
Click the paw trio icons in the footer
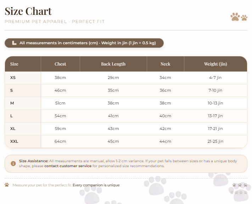pyautogui.click(x=240, y=185)
